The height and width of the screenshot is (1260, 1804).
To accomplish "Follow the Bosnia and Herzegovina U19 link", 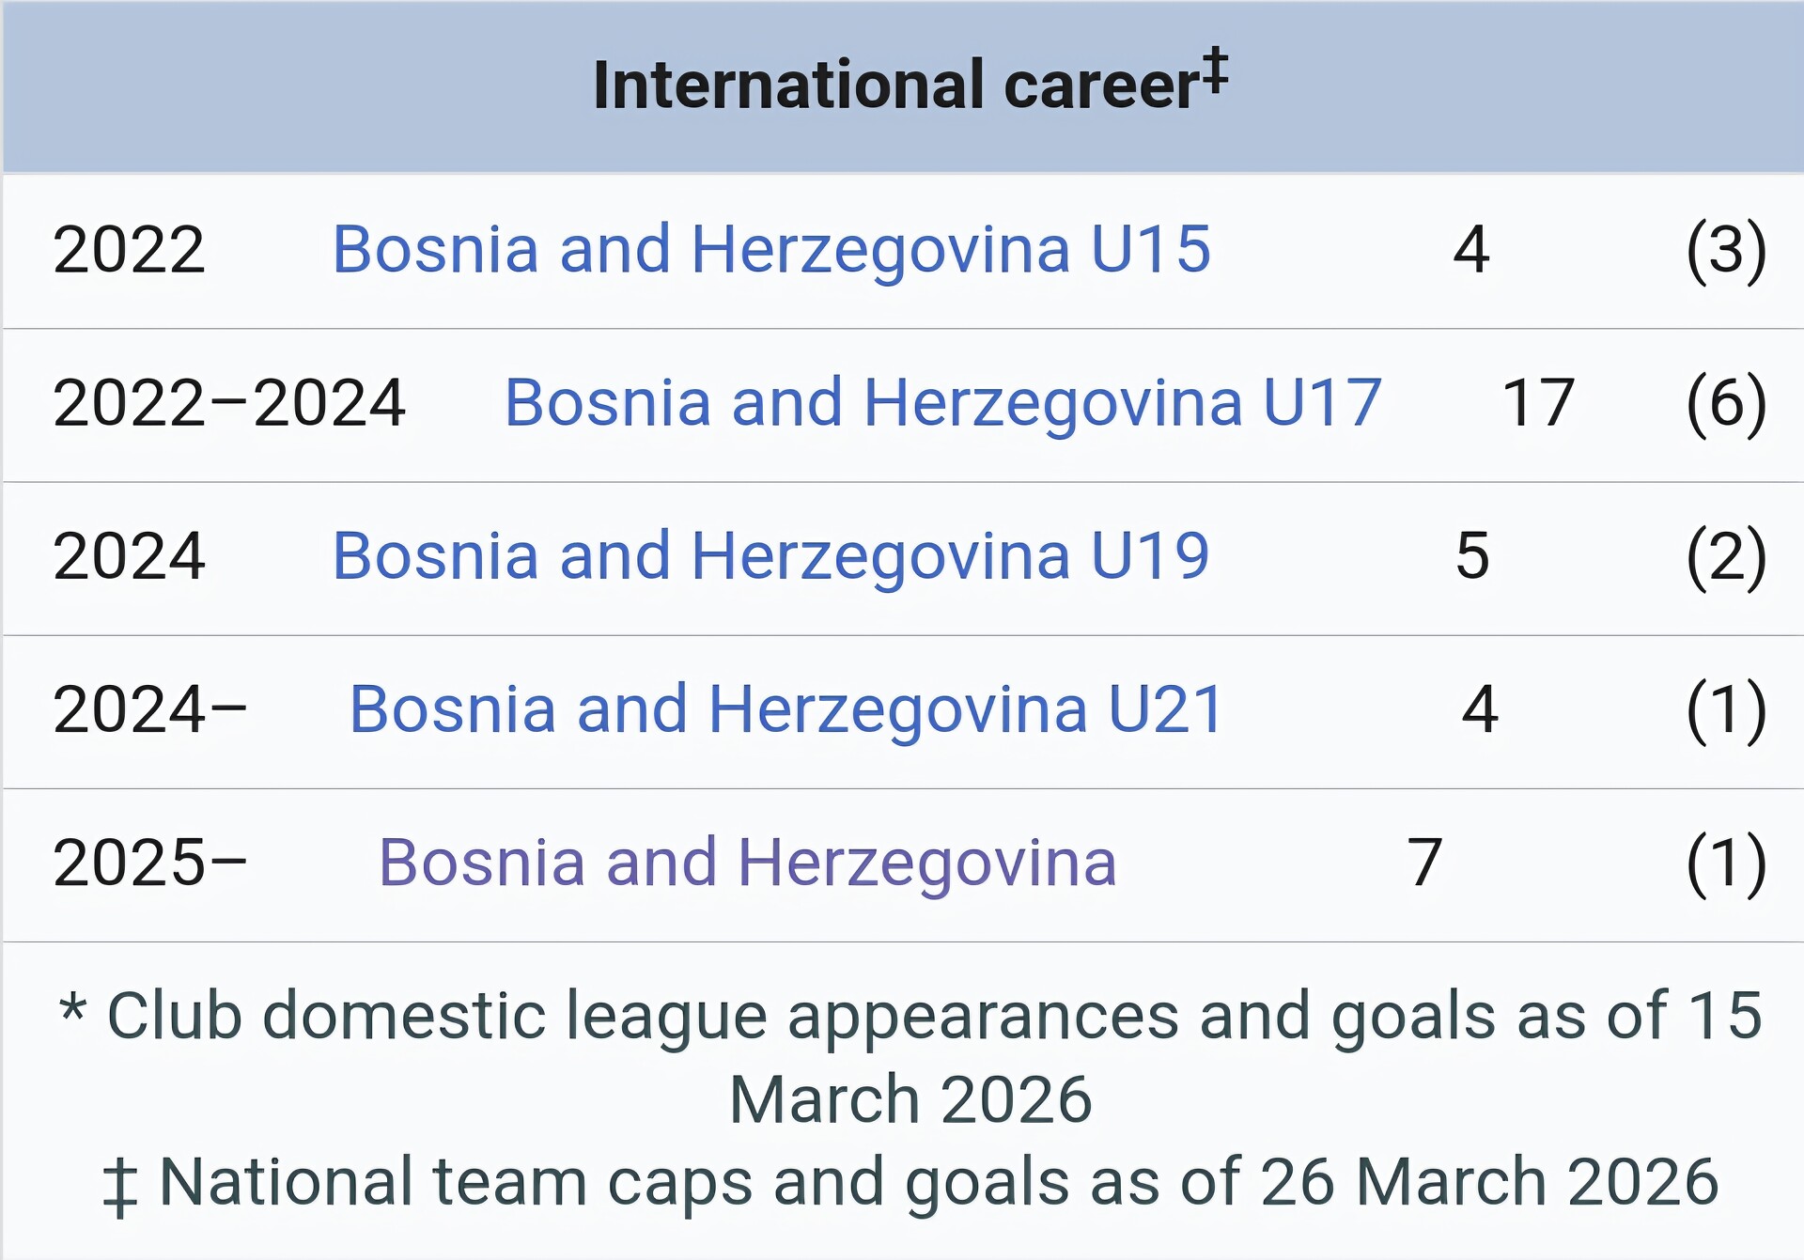I will (x=770, y=556).
